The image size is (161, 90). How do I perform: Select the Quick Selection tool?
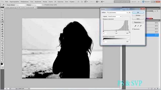[x=2, y=17]
